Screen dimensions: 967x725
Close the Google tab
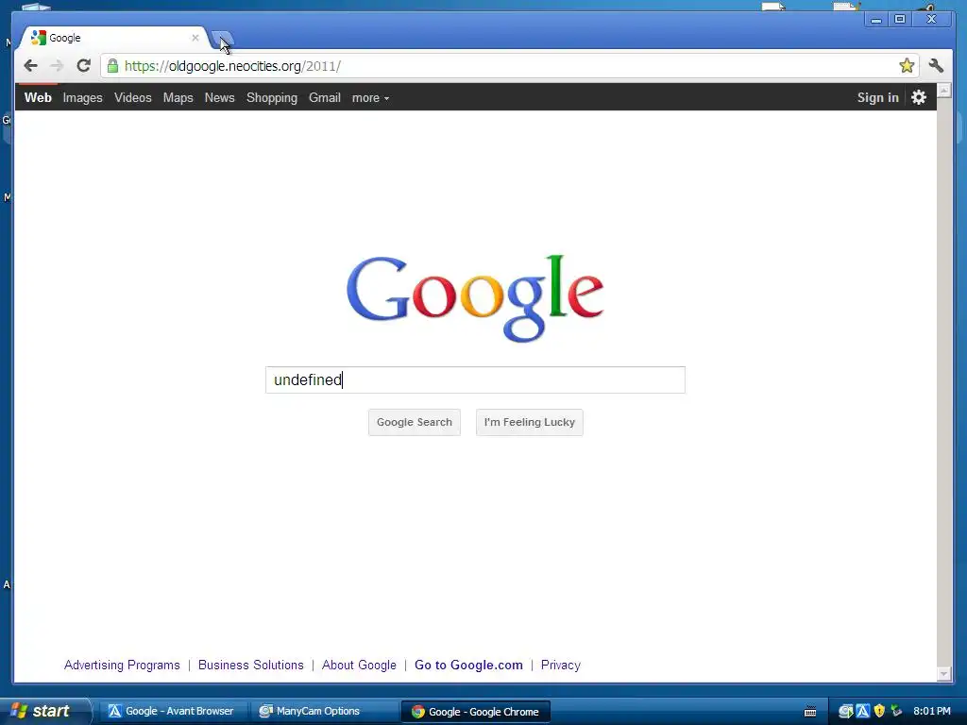pyautogui.click(x=195, y=38)
